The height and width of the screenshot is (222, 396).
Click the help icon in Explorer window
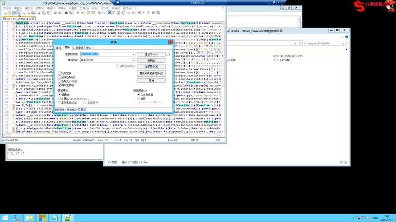pos(347,37)
